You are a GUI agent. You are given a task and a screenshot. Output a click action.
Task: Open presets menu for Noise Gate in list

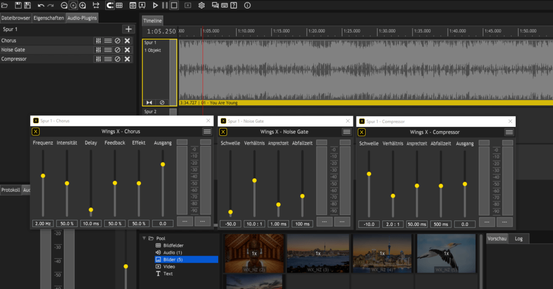click(x=108, y=50)
